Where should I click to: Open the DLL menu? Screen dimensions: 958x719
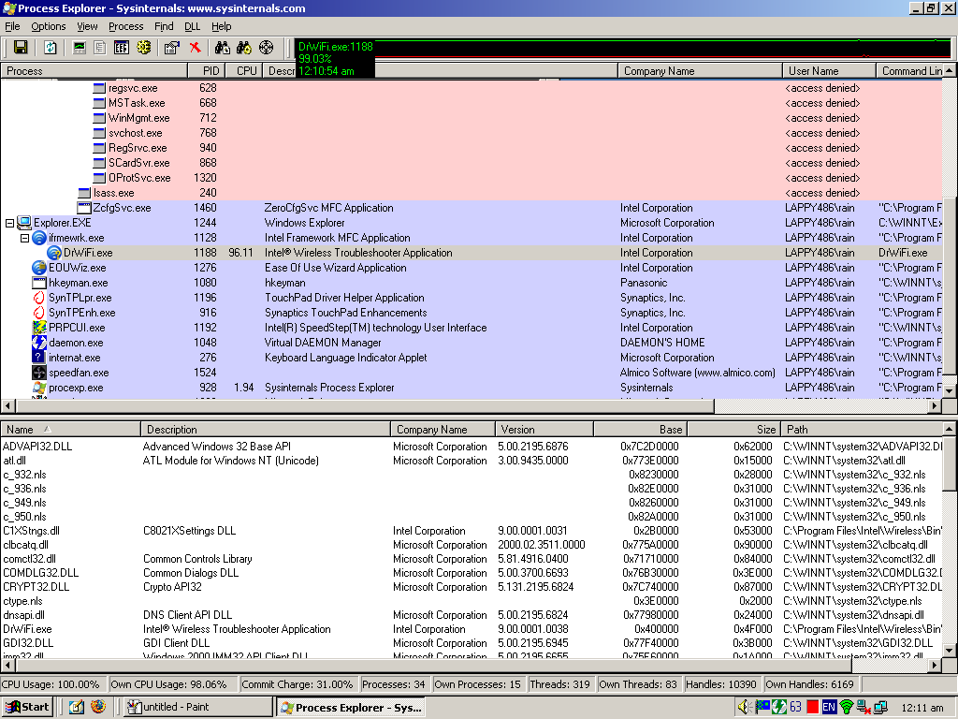(x=193, y=26)
